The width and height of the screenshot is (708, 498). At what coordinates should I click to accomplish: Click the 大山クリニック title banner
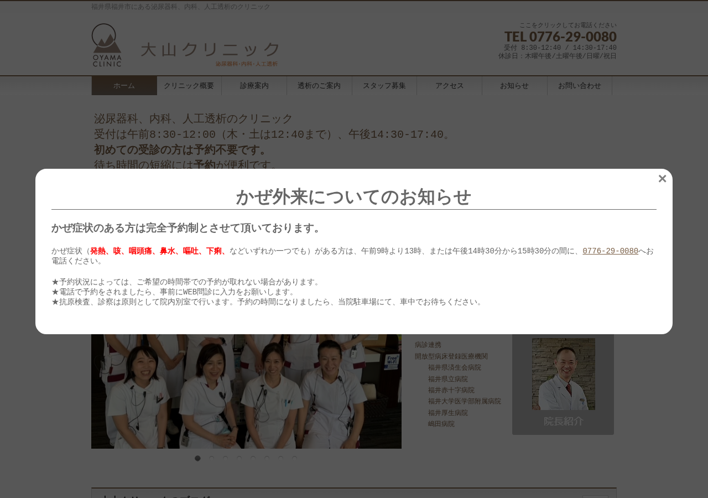click(x=210, y=53)
